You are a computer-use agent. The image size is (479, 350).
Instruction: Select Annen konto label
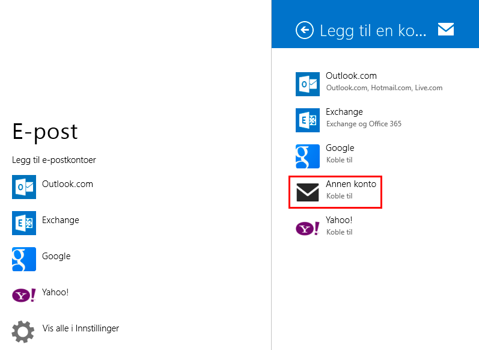351,184
